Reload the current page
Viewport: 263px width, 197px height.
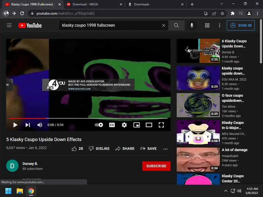coord(22,13)
